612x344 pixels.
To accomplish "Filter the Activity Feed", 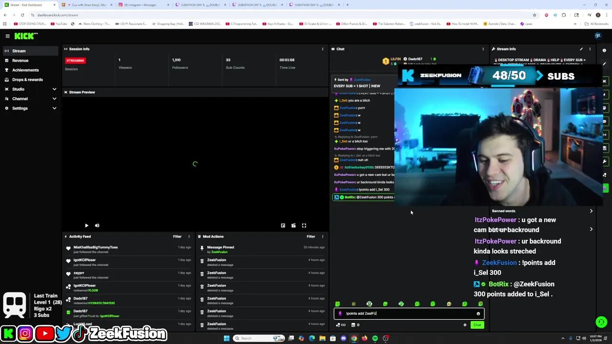I will [x=177, y=236].
